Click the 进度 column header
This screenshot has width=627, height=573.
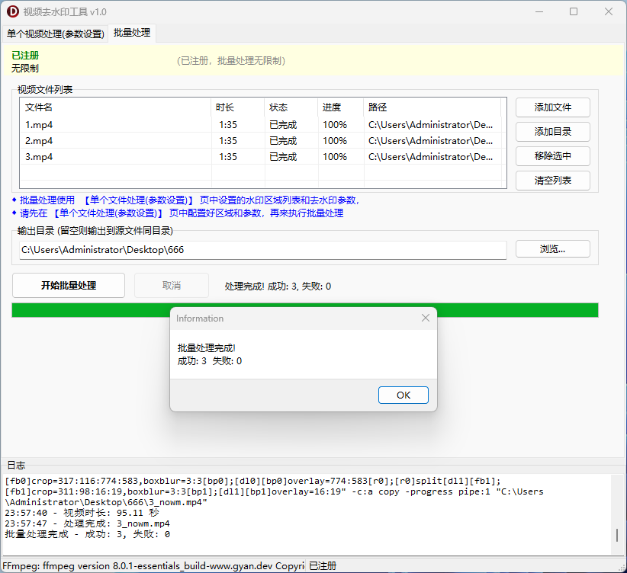pos(340,107)
